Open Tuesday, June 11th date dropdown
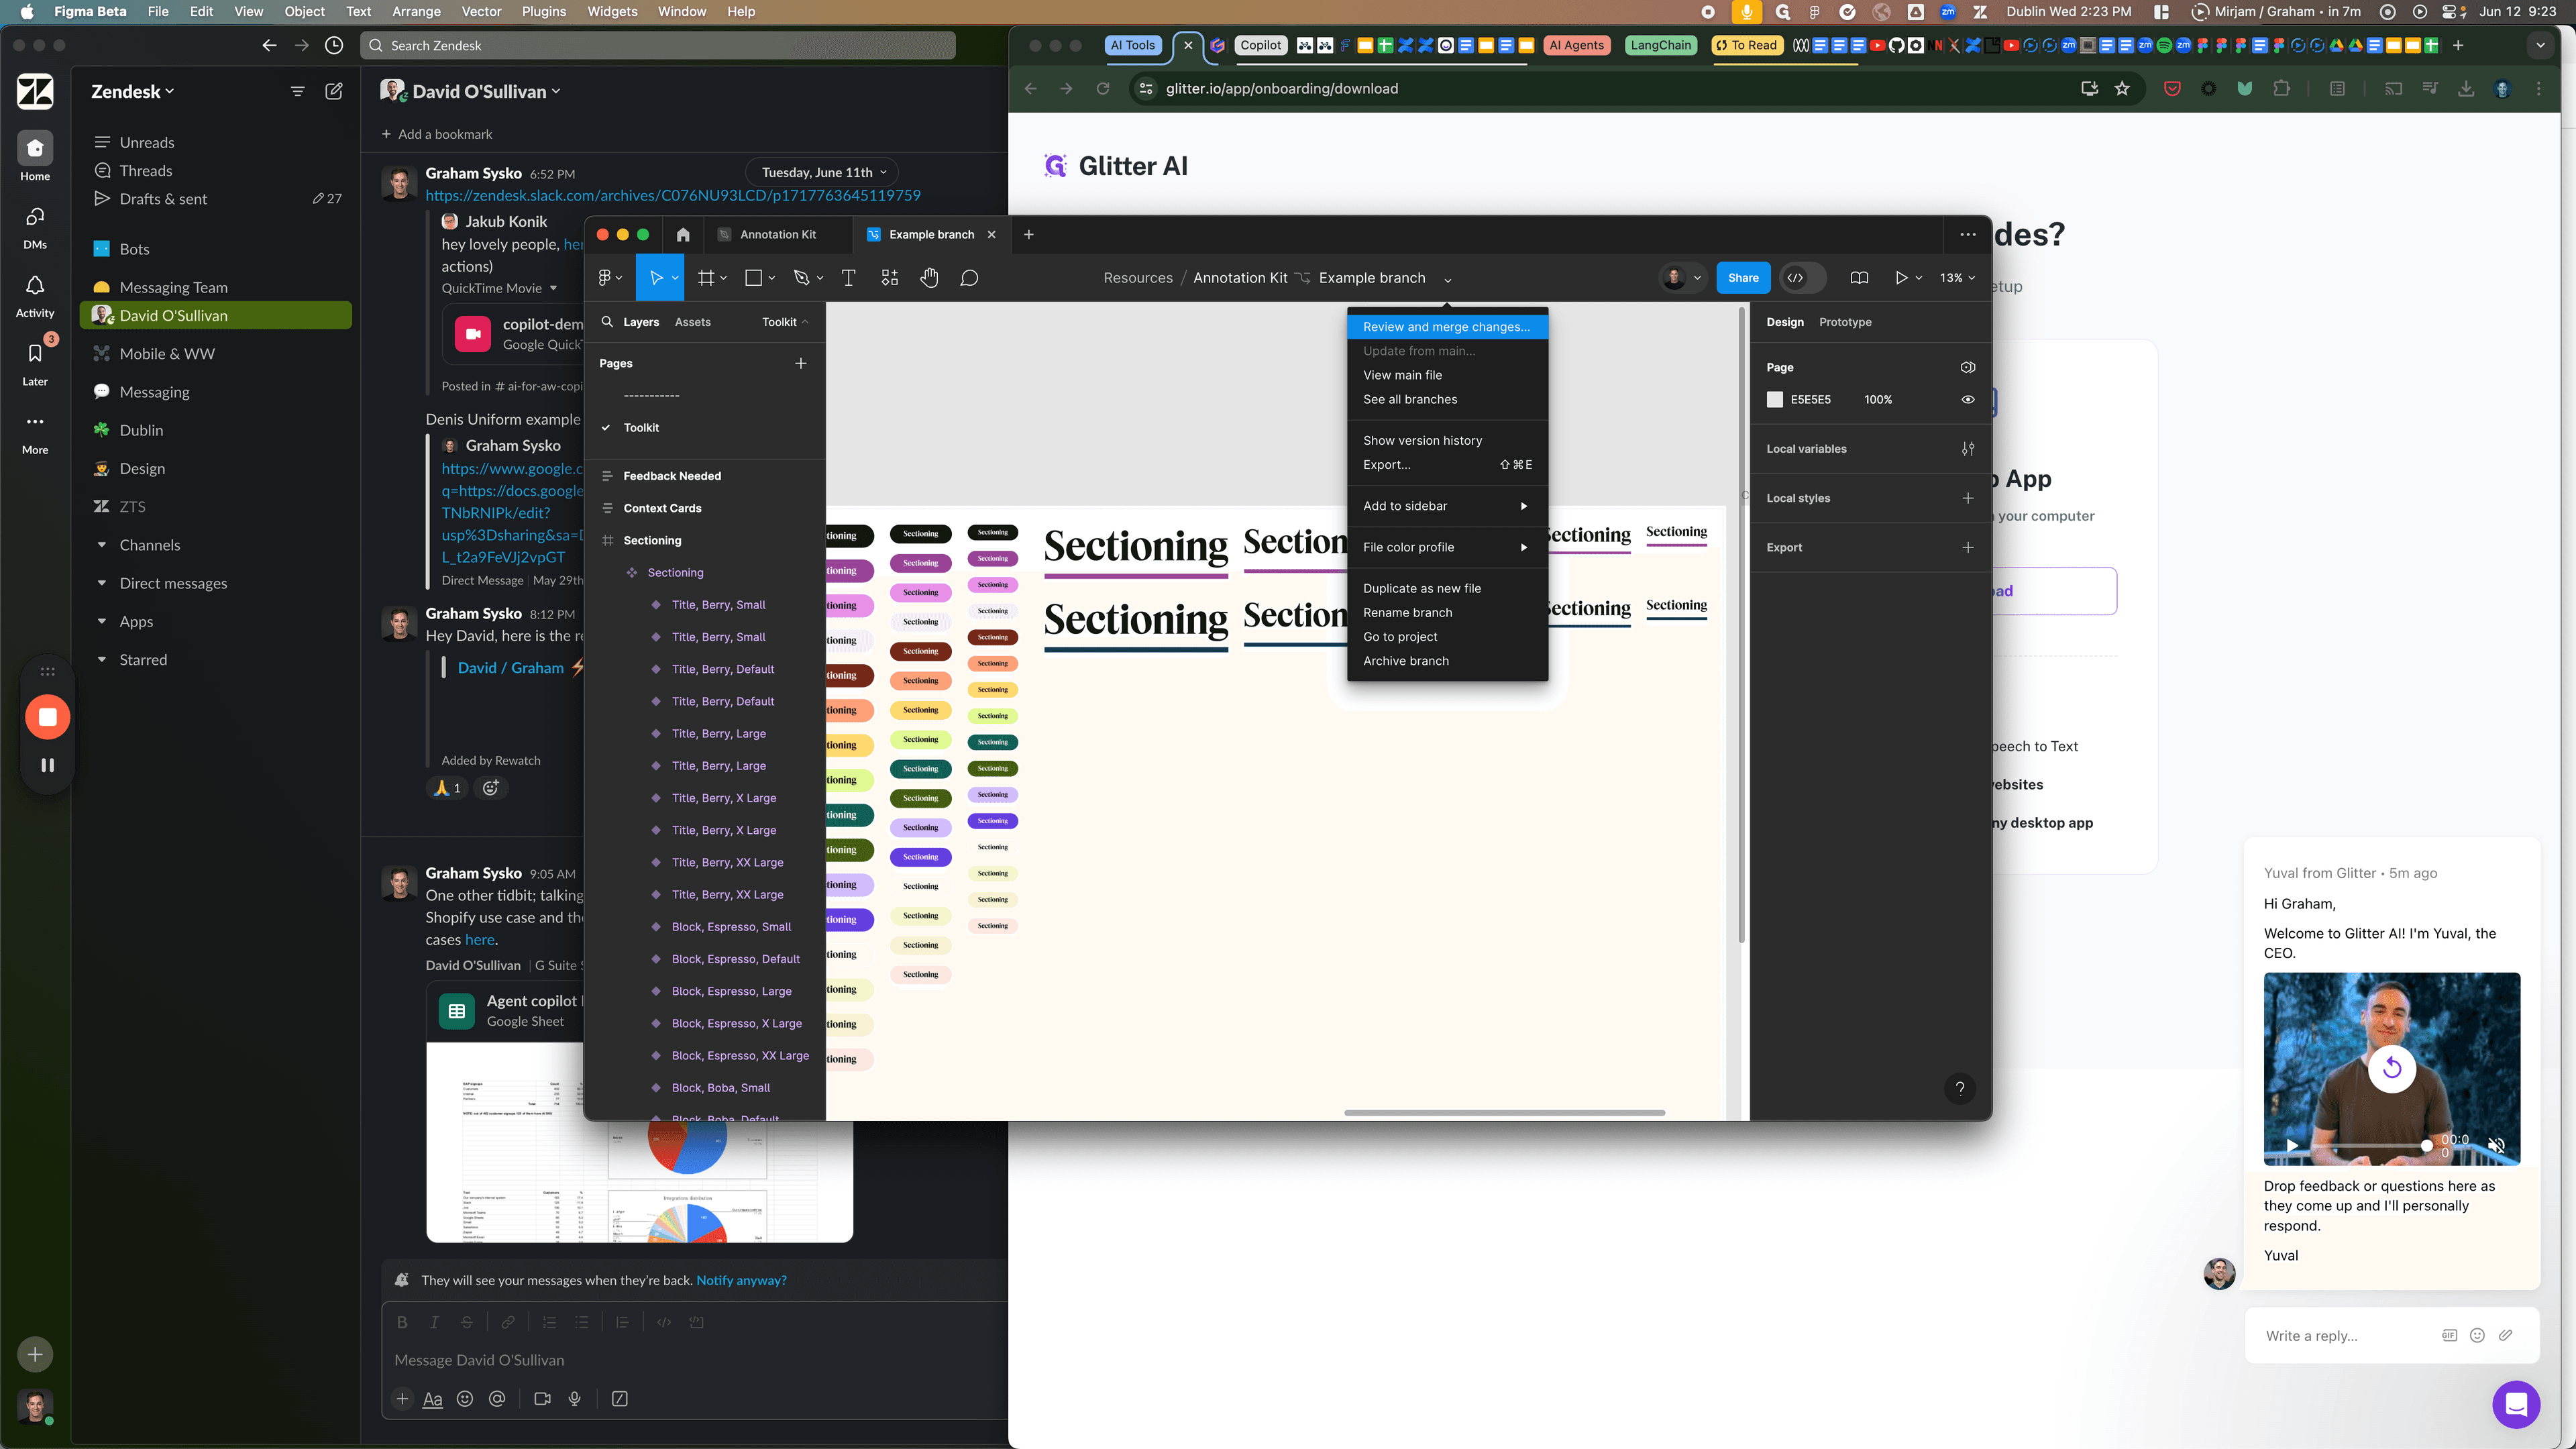This screenshot has height=1449, width=2576. pyautogui.click(x=822, y=172)
